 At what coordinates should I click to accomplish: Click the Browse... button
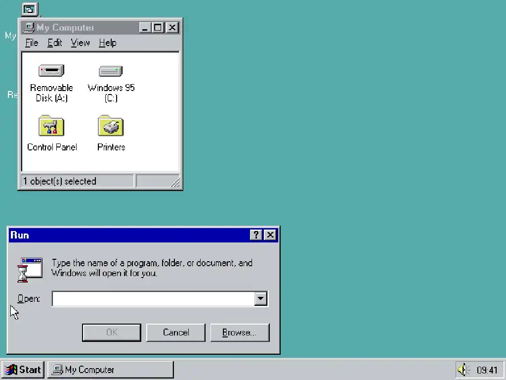240,332
